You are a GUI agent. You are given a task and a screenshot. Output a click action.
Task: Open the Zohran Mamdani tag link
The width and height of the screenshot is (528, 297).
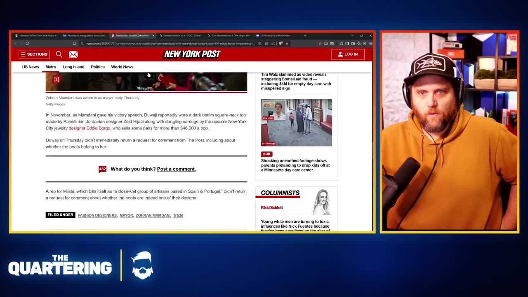(153, 215)
